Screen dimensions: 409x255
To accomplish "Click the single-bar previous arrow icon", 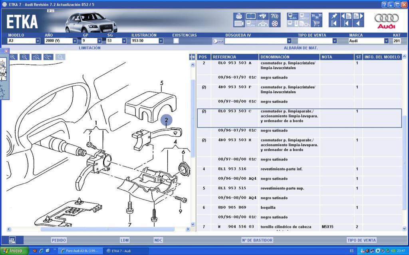I will coord(346,24).
